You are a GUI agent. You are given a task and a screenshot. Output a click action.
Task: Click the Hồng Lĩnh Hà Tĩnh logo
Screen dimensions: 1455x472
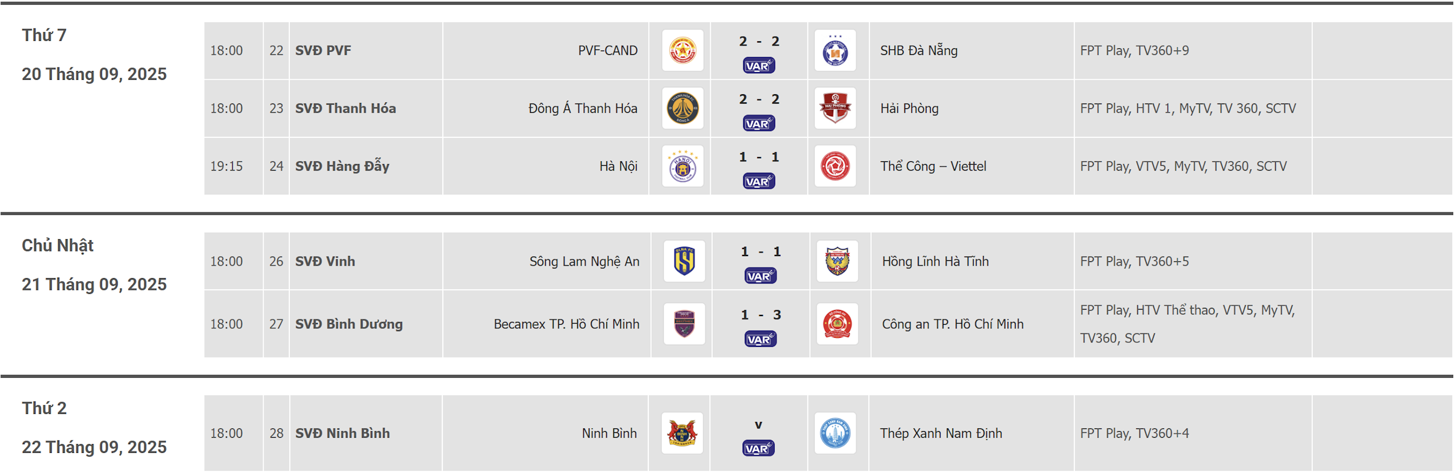coord(837,261)
